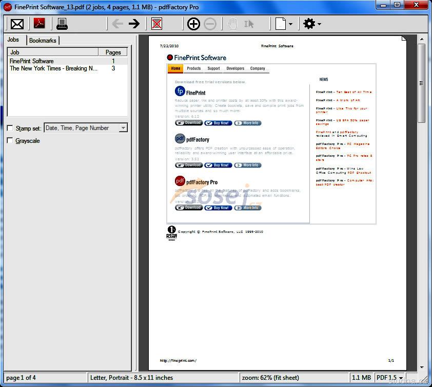The height and width of the screenshot is (387, 432).
Task: Open the Stamp set combo box
Action: coord(86,128)
